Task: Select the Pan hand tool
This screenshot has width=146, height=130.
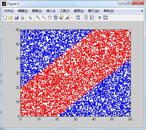Action: (x=50, y=17)
